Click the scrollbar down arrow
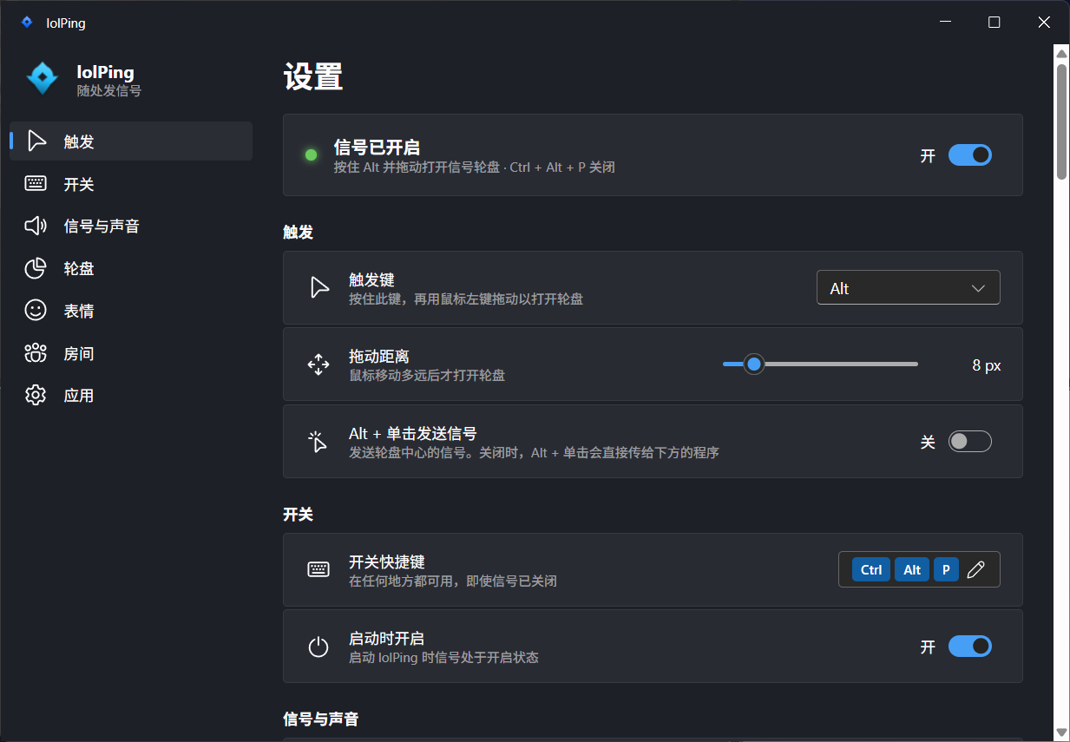Image resolution: width=1070 pixels, height=742 pixels. 1061,732
